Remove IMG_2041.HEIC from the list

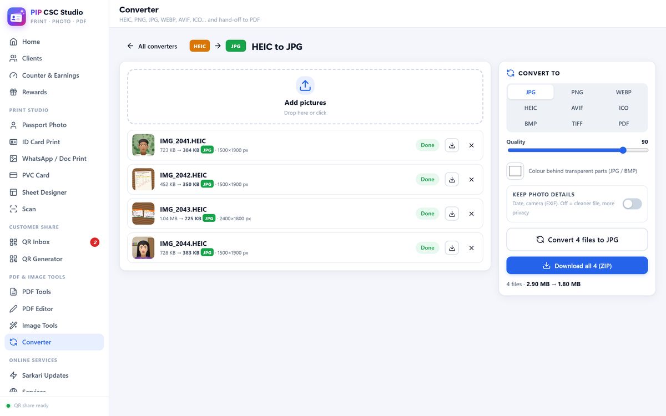click(x=471, y=145)
